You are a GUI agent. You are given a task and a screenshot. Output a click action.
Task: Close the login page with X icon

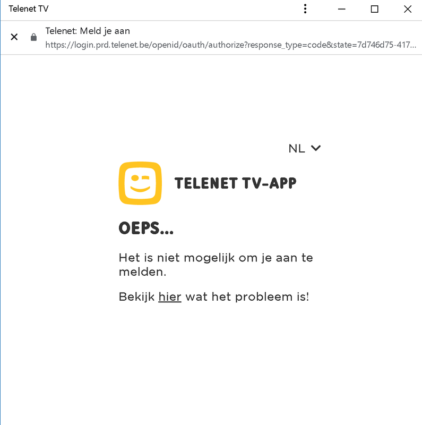pos(14,37)
